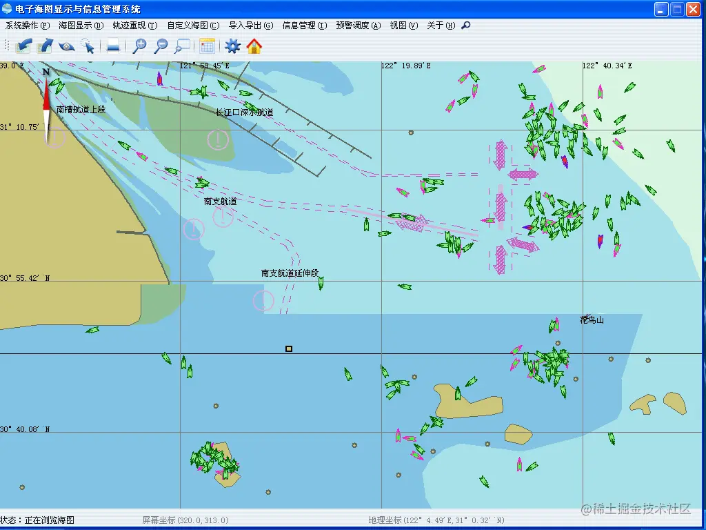The height and width of the screenshot is (530, 706).
Task: Minimize the chart system window
Action: tap(661, 9)
